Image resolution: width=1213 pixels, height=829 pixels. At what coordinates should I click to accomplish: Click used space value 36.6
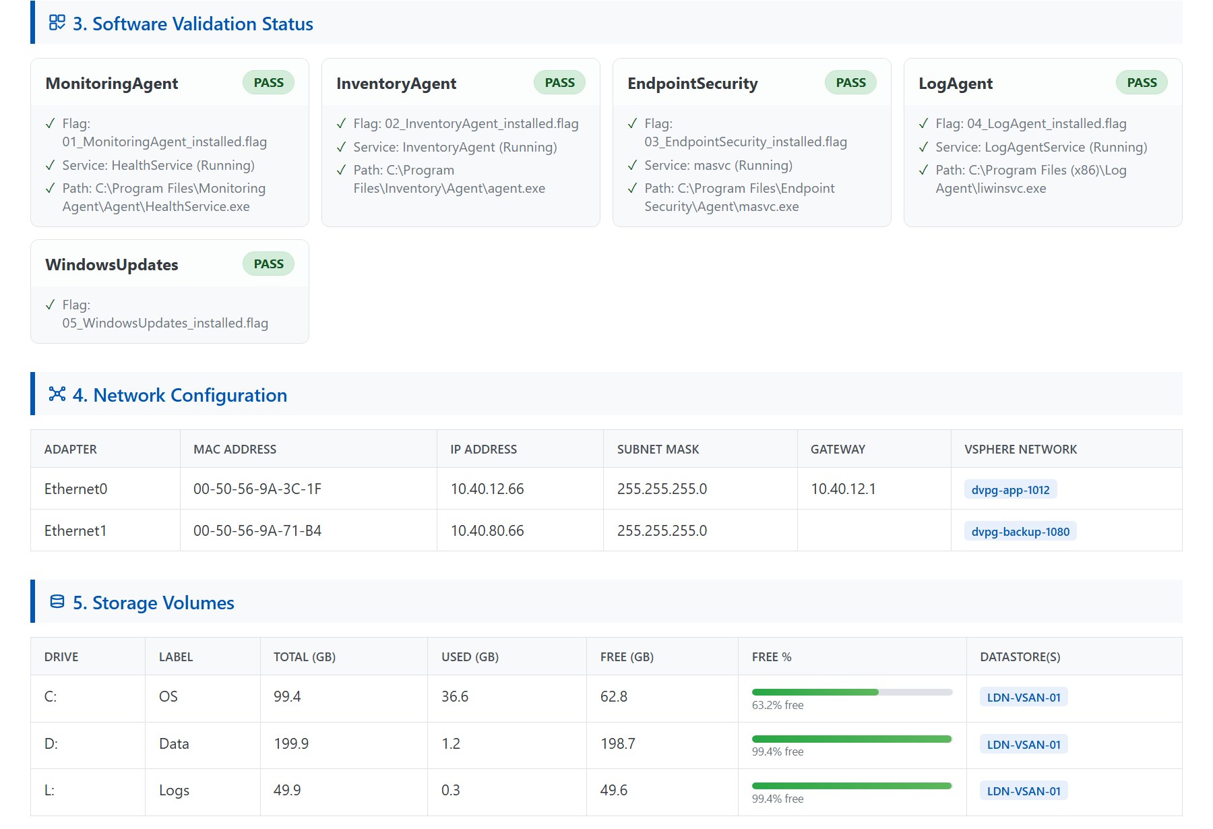click(455, 696)
